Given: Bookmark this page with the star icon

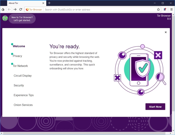Looking at the screenshot, I should 158,9.
